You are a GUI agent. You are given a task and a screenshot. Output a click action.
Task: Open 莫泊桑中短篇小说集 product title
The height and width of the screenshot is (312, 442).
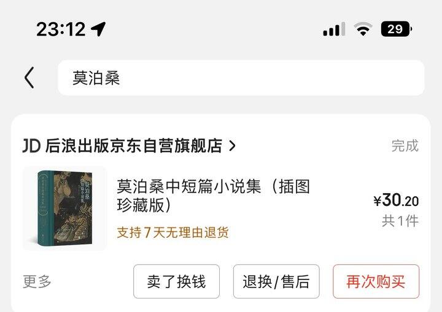214,196
